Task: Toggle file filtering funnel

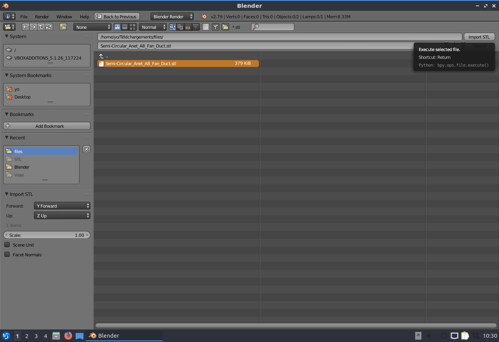Action: pyautogui.click(x=216, y=27)
